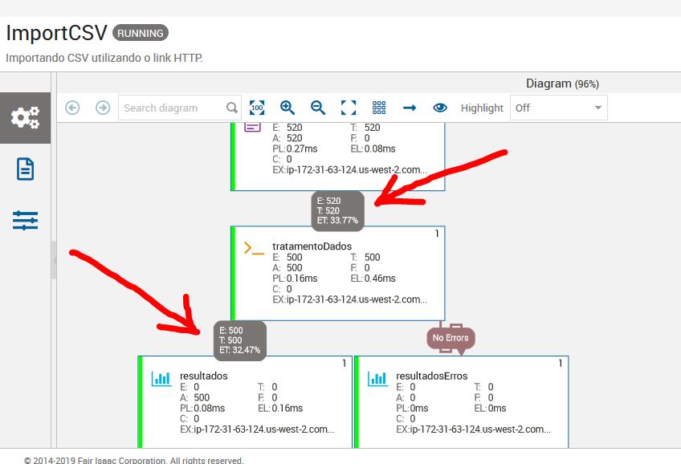
Task: Click inside the Search diagram field
Action: tap(169, 107)
